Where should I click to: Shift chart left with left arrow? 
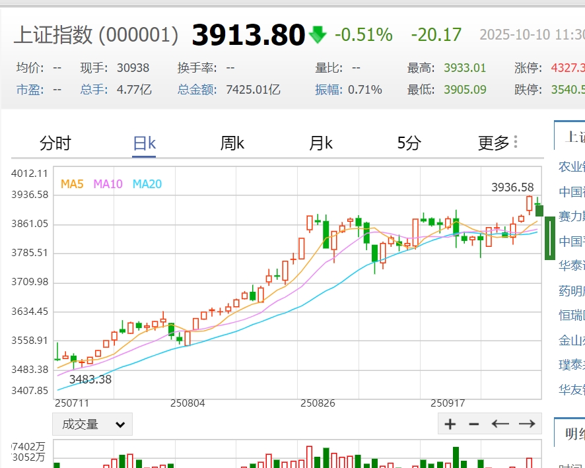pos(500,424)
